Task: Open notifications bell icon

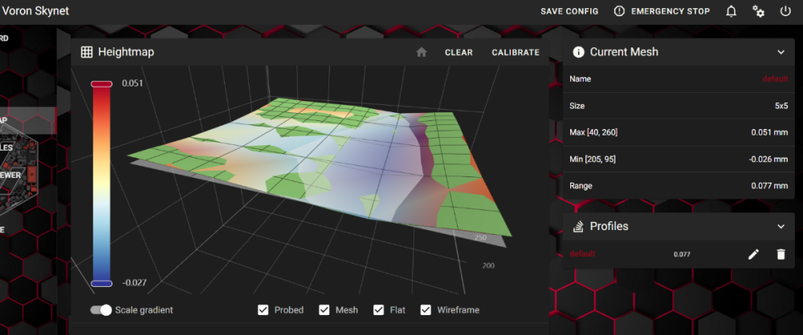Action: [731, 11]
